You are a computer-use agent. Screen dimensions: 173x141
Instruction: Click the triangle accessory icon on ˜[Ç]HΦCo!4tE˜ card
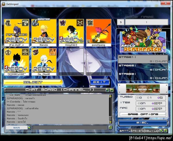(x=25, y=52)
